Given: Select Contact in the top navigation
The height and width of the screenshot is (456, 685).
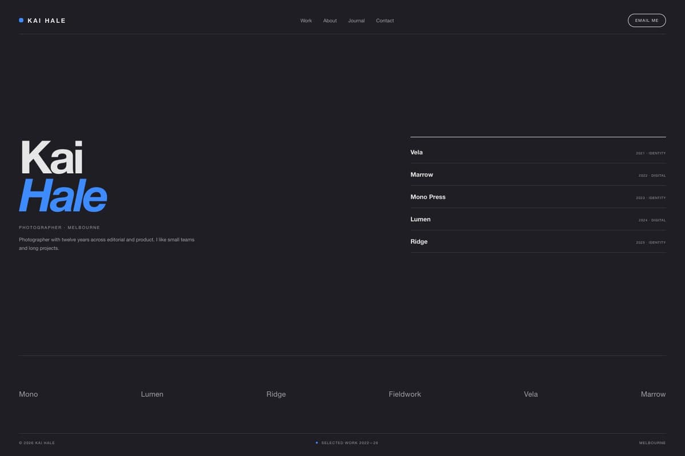Looking at the screenshot, I should pos(385,21).
